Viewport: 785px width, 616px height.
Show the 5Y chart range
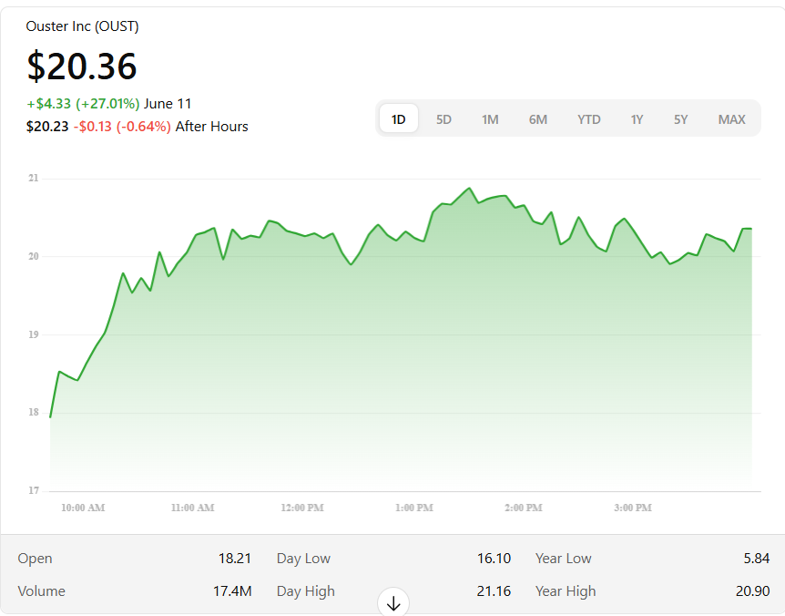click(x=681, y=119)
